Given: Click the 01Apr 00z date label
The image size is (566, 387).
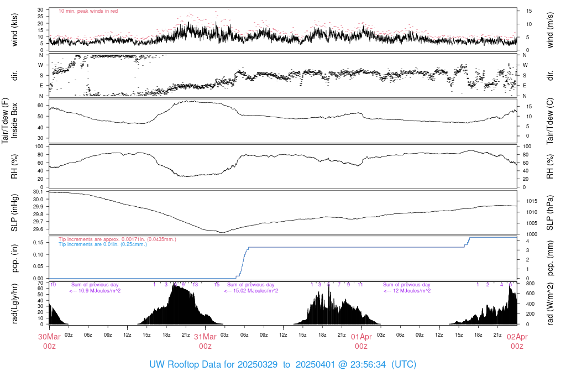Looking at the screenshot, I should [x=361, y=341].
